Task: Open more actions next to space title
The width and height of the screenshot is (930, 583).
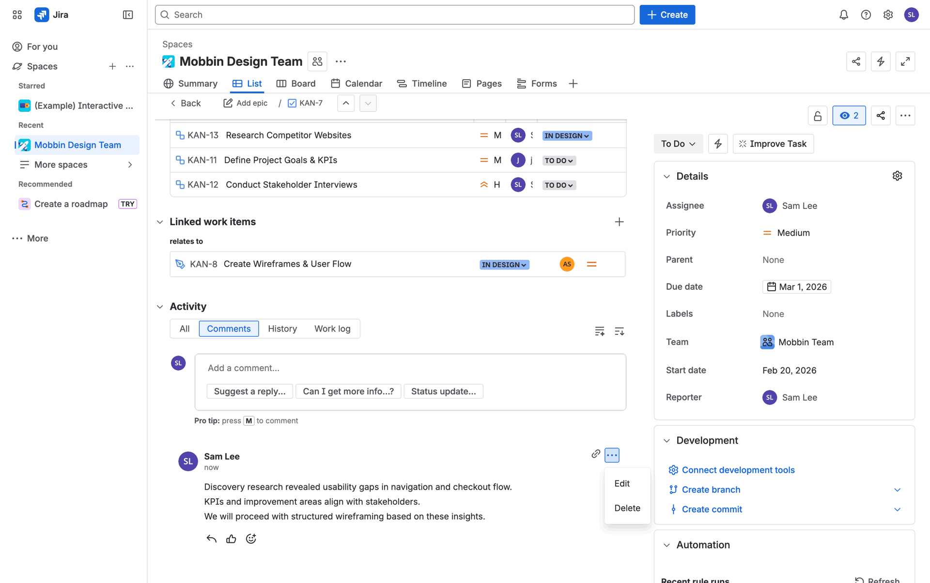Action: pos(341,61)
